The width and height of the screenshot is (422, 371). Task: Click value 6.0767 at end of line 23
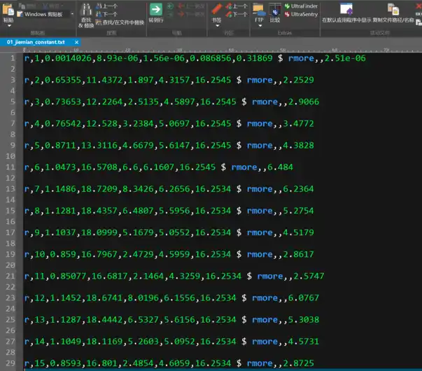point(304,298)
